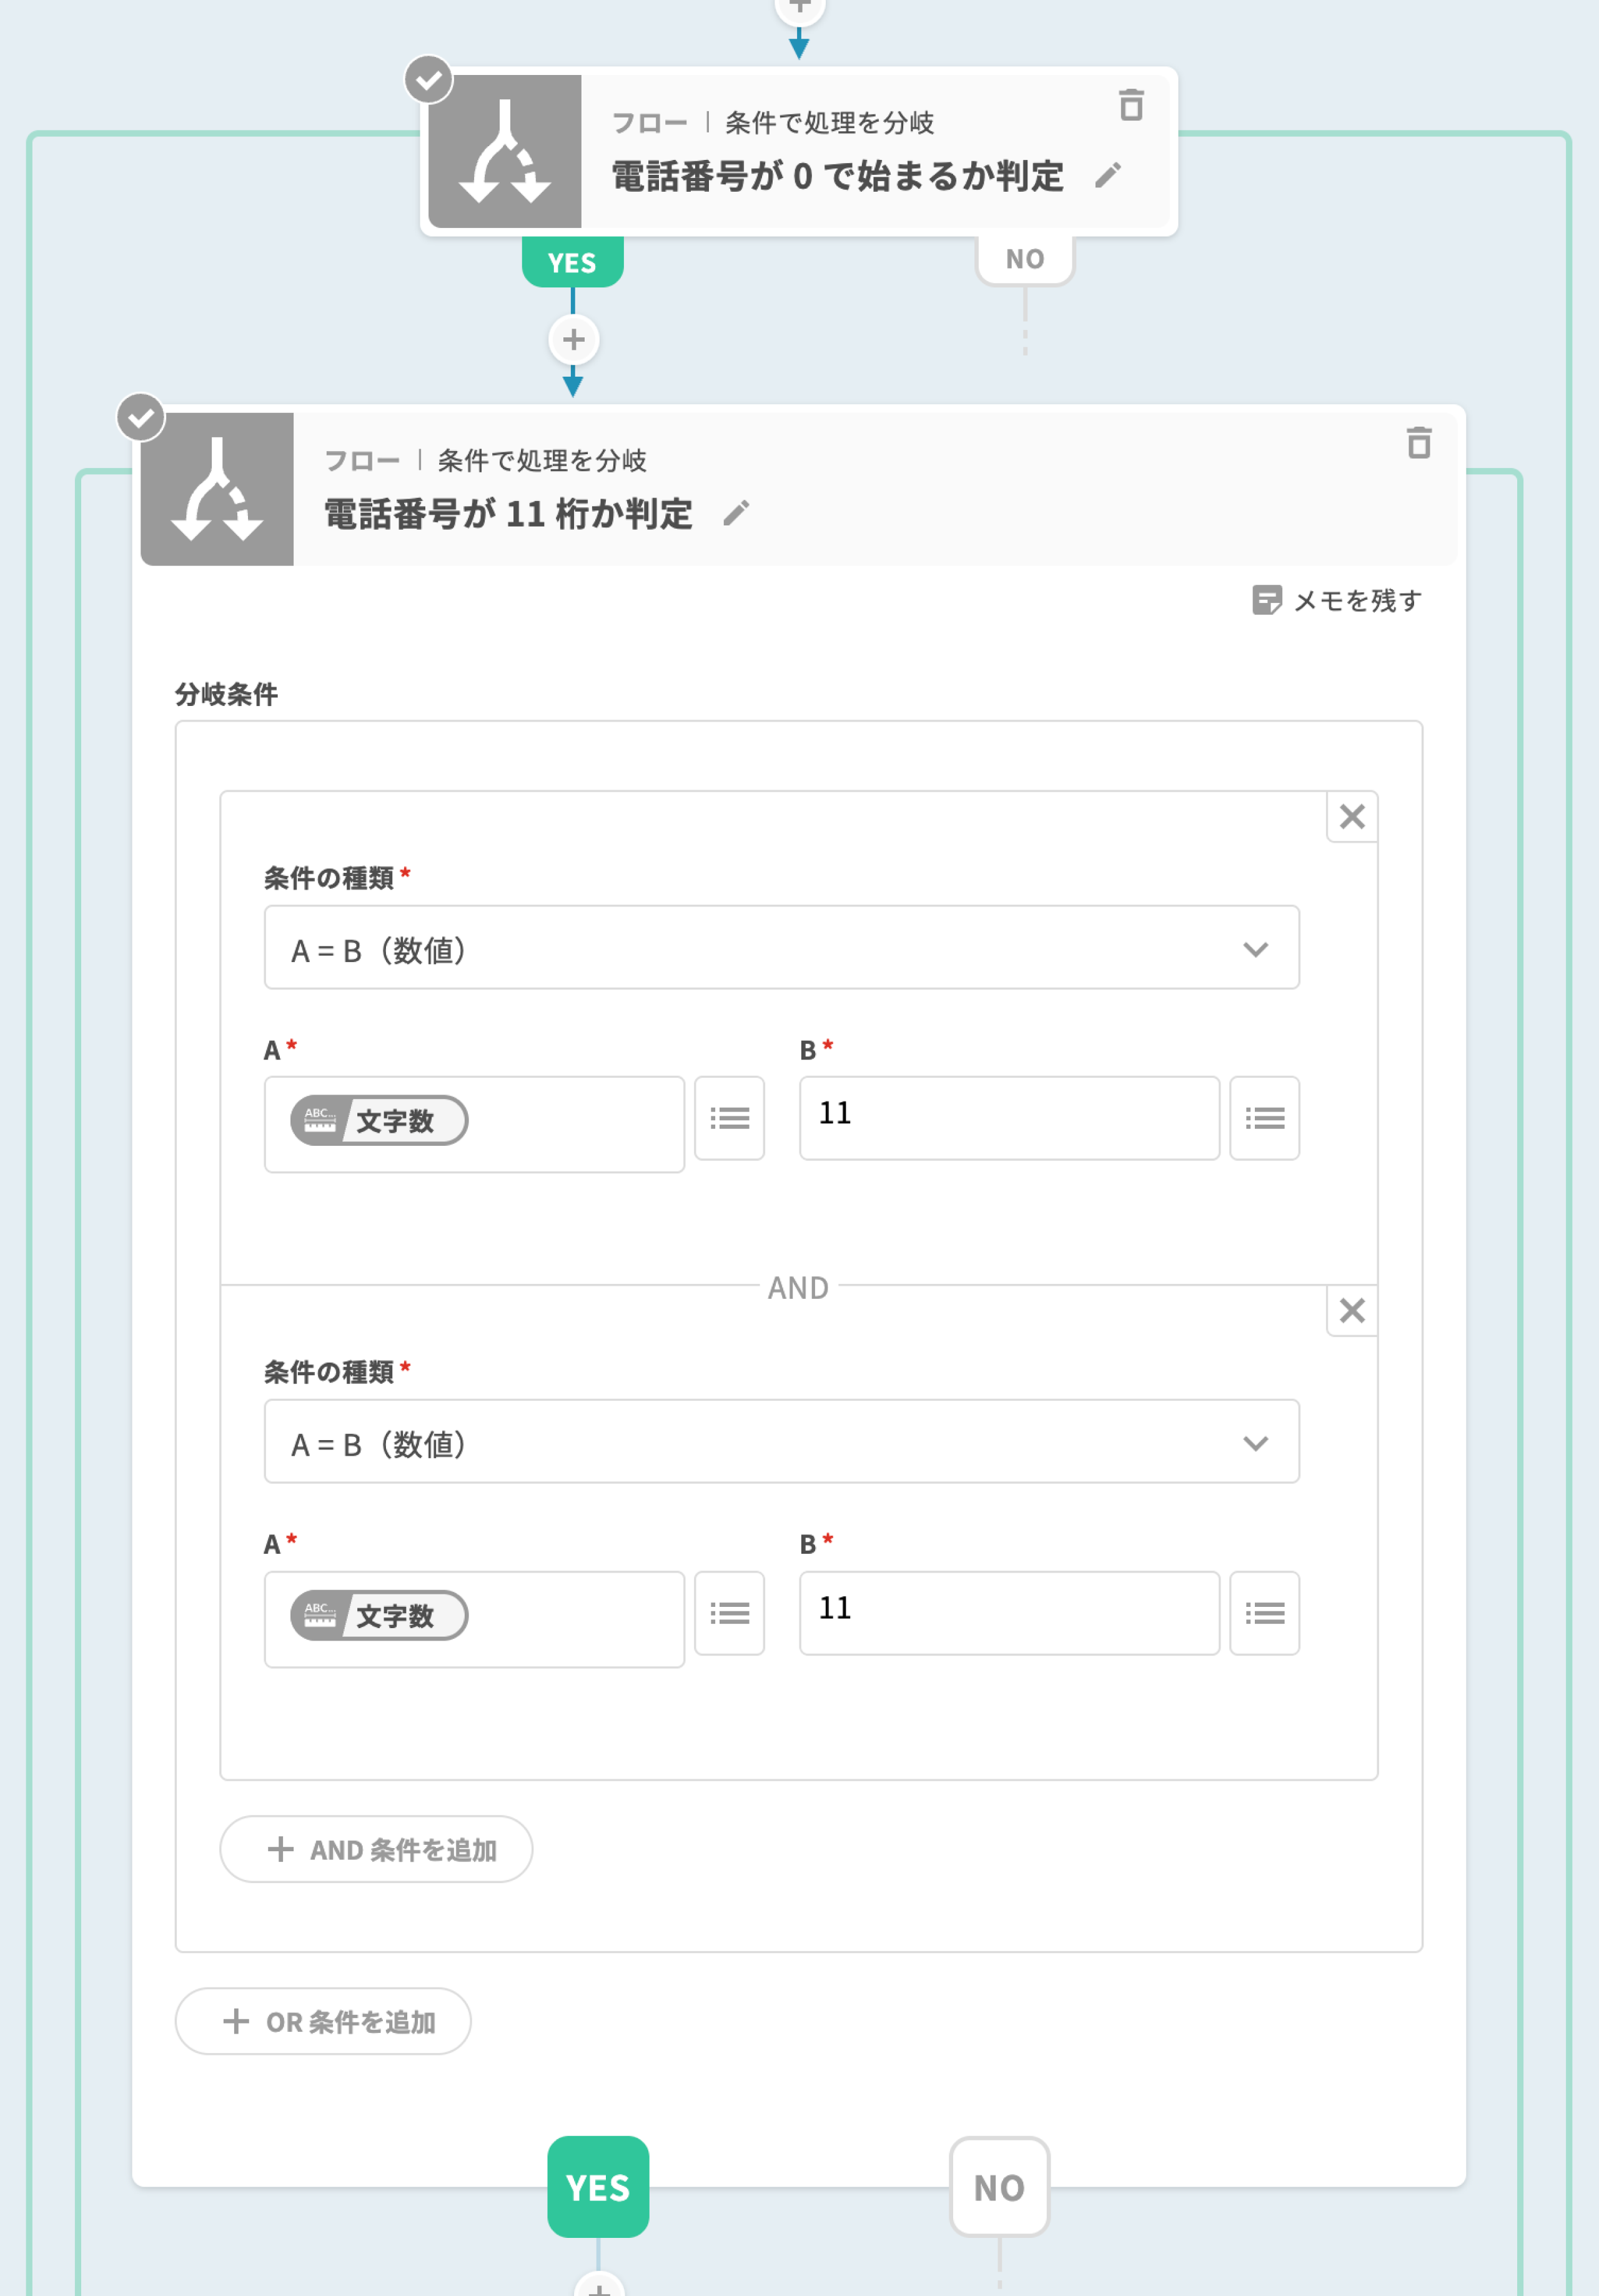Edit the 電話番号が 11 桁か判定 title
Image resolution: width=1599 pixels, height=2296 pixels.
click(736, 514)
